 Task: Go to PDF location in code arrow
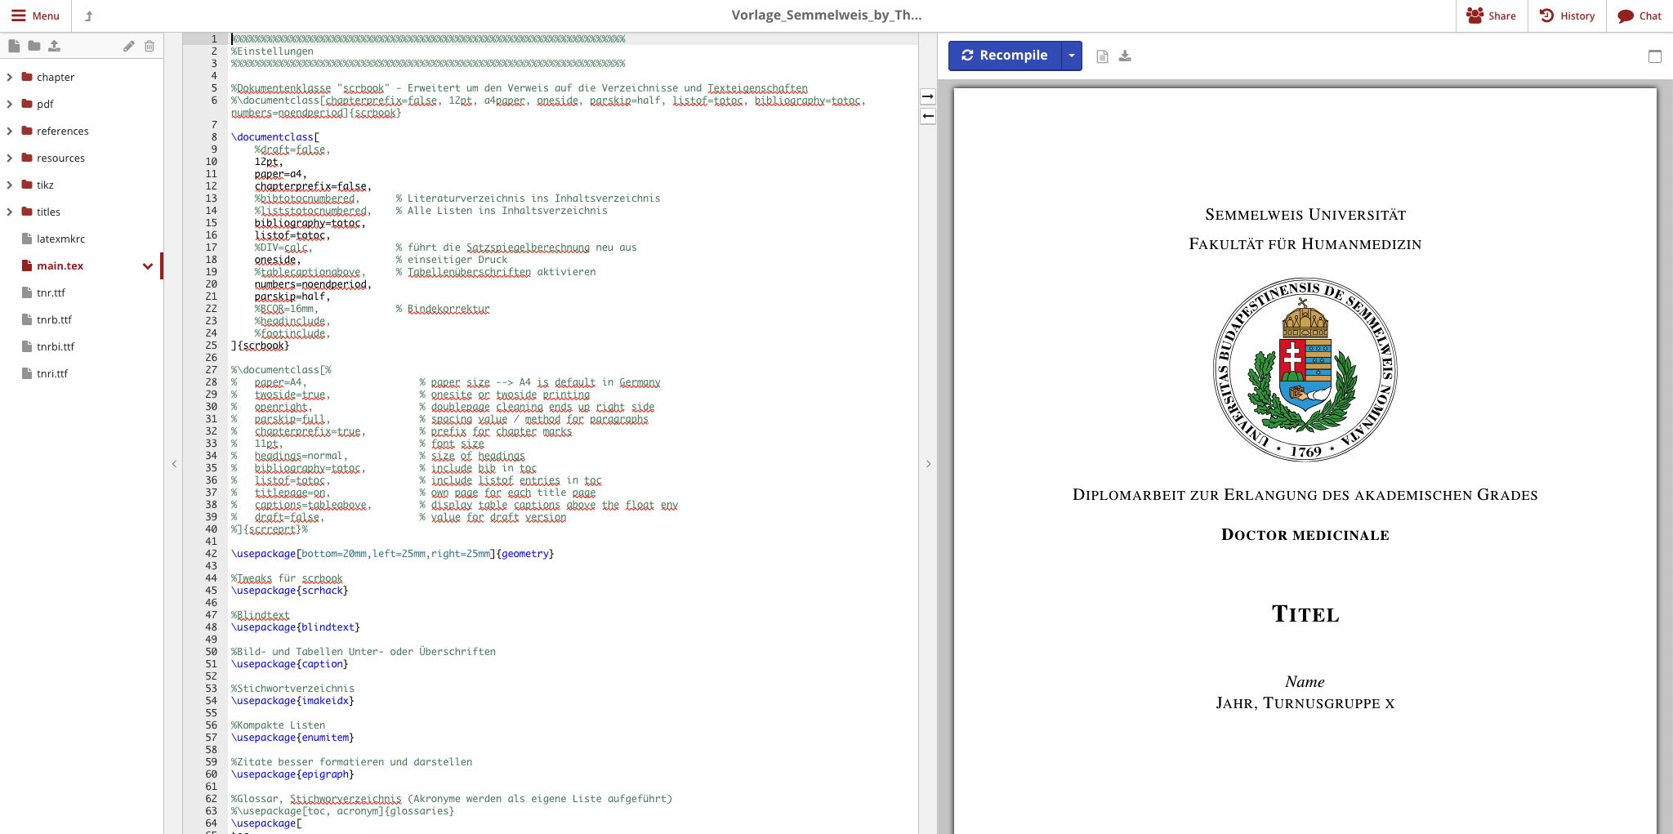928,116
